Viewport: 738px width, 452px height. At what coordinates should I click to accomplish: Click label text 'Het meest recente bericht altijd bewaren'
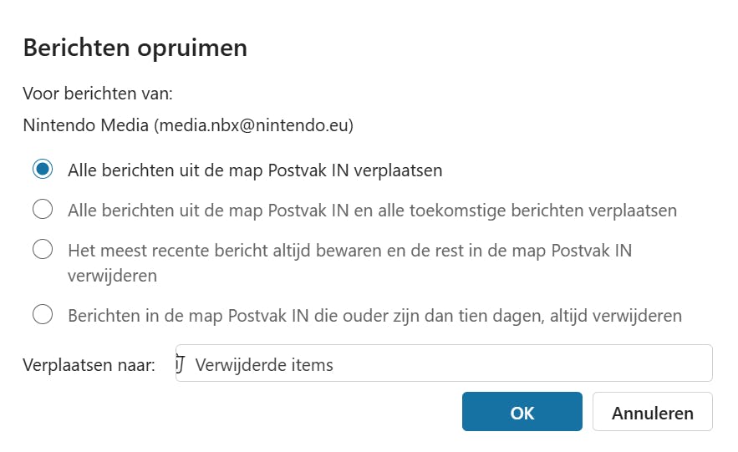[251, 250]
